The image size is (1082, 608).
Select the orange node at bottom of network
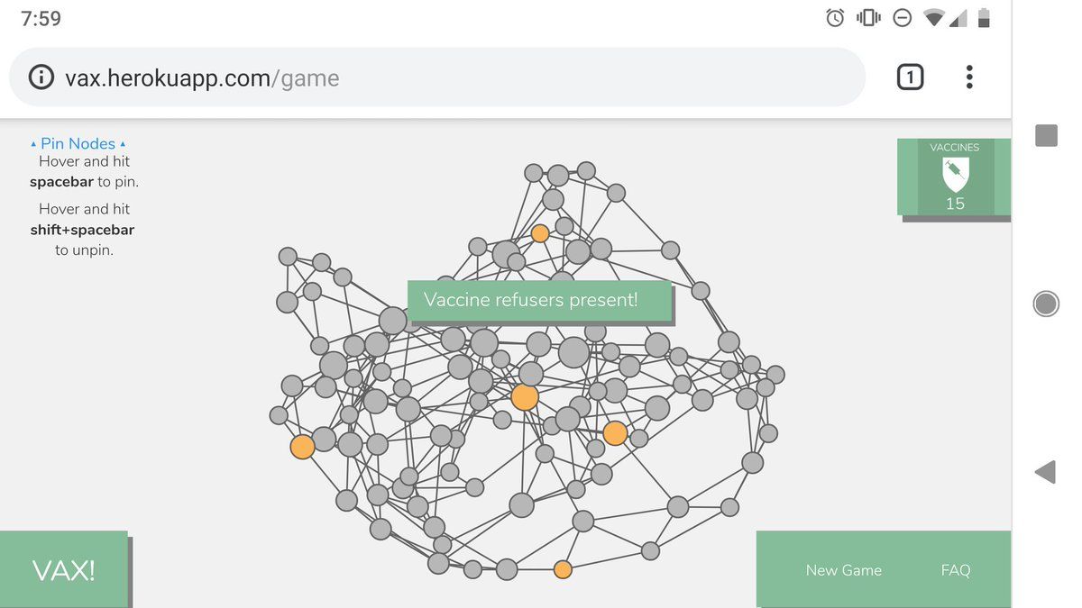click(563, 569)
